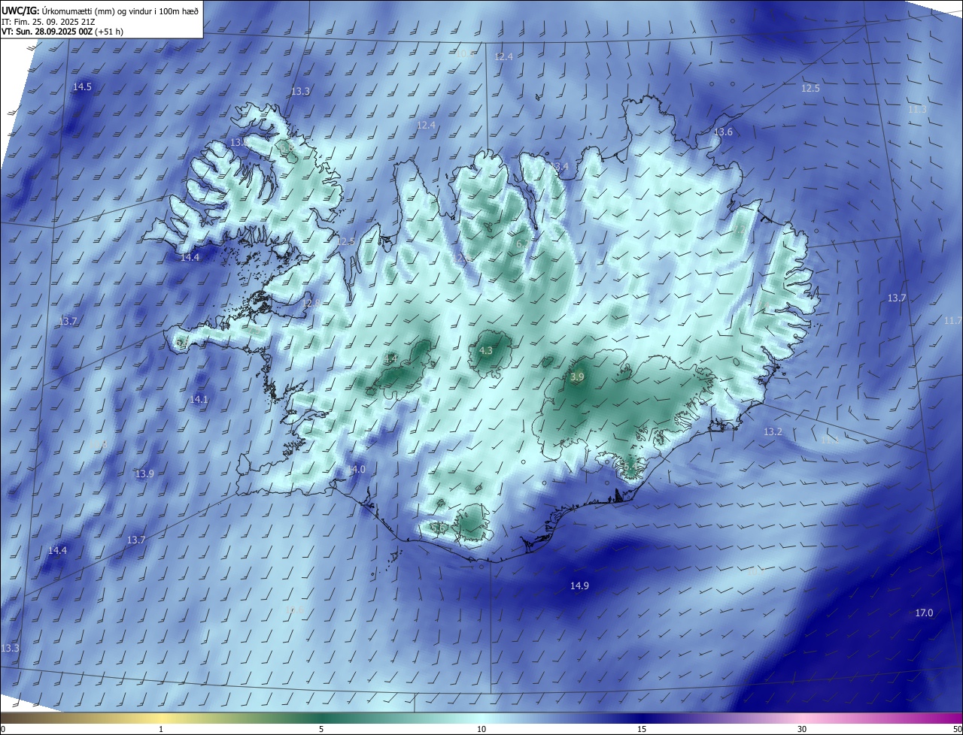The image size is (963, 735).
Task: Click the 14.0 value label
Action: [356, 469]
